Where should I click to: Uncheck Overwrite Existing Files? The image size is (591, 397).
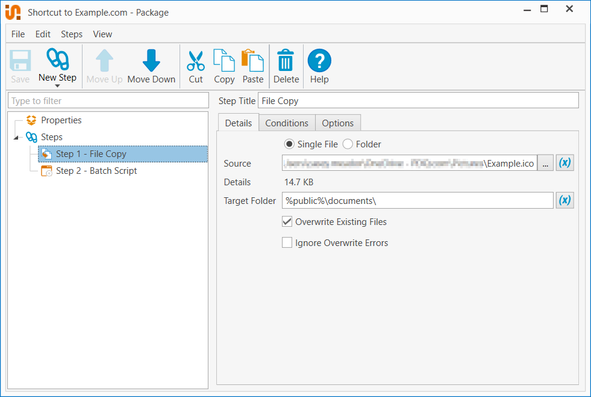[287, 221]
